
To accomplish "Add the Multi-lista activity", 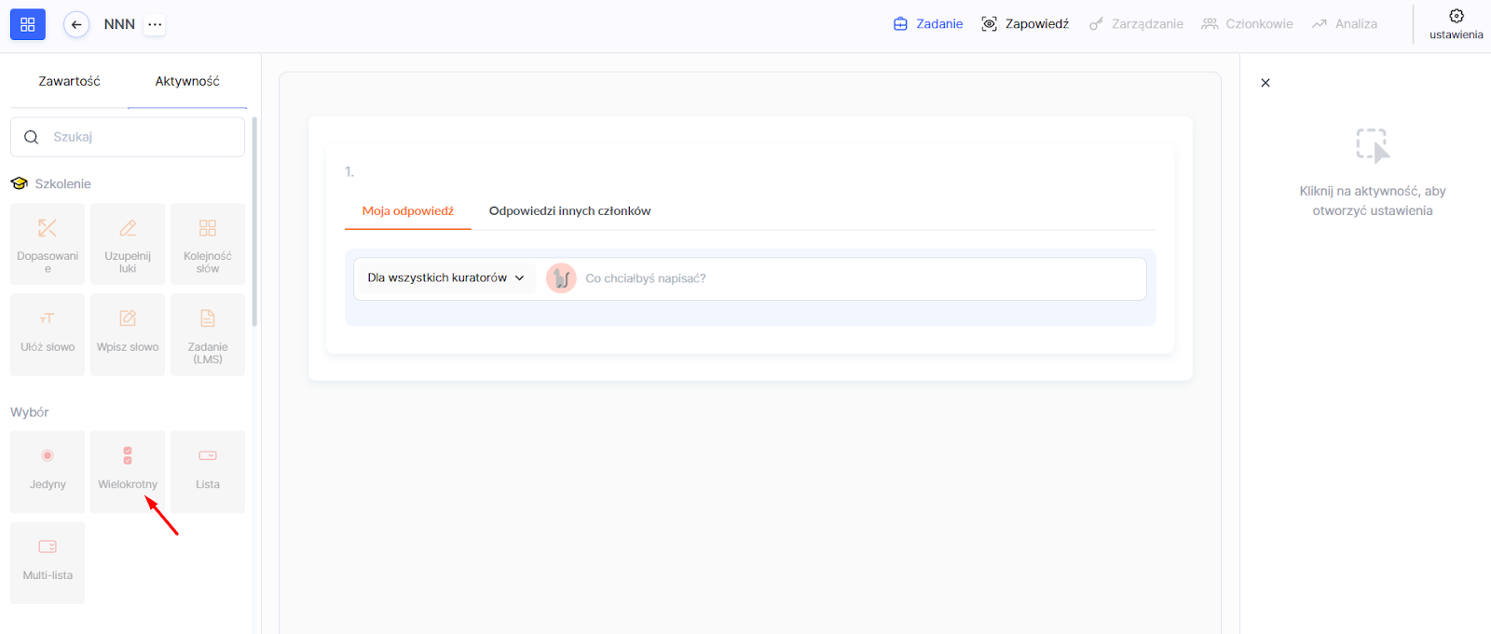I will pyautogui.click(x=48, y=562).
